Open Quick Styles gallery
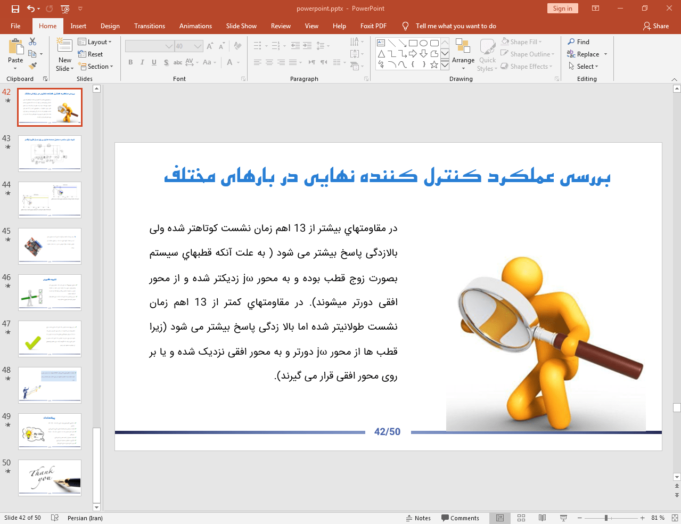Screen dimensions: 681x524 [487, 54]
